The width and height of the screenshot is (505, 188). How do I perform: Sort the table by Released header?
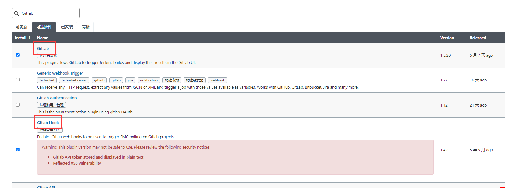coord(478,38)
